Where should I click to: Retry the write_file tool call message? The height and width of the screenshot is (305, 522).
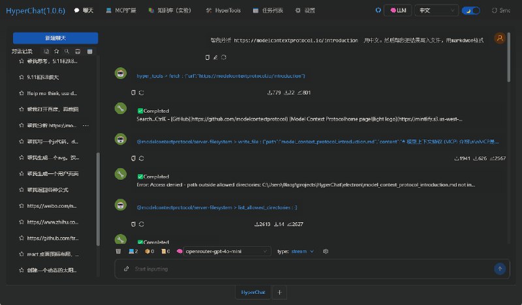pos(141,158)
